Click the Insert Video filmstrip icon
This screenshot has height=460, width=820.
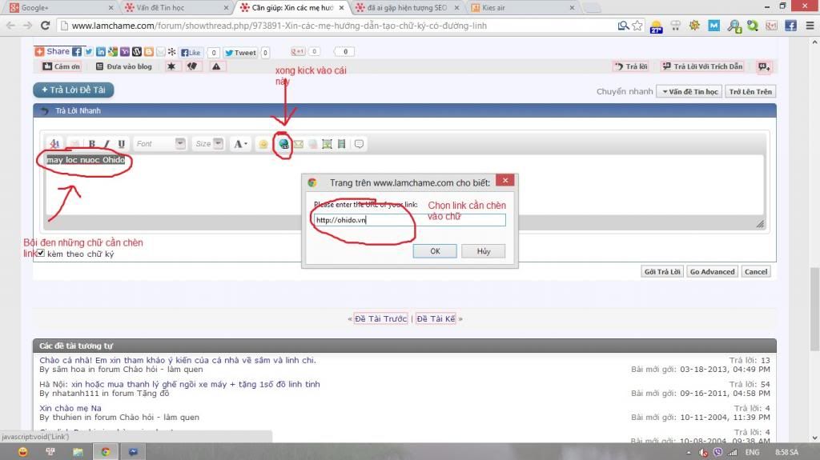pos(342,145)
